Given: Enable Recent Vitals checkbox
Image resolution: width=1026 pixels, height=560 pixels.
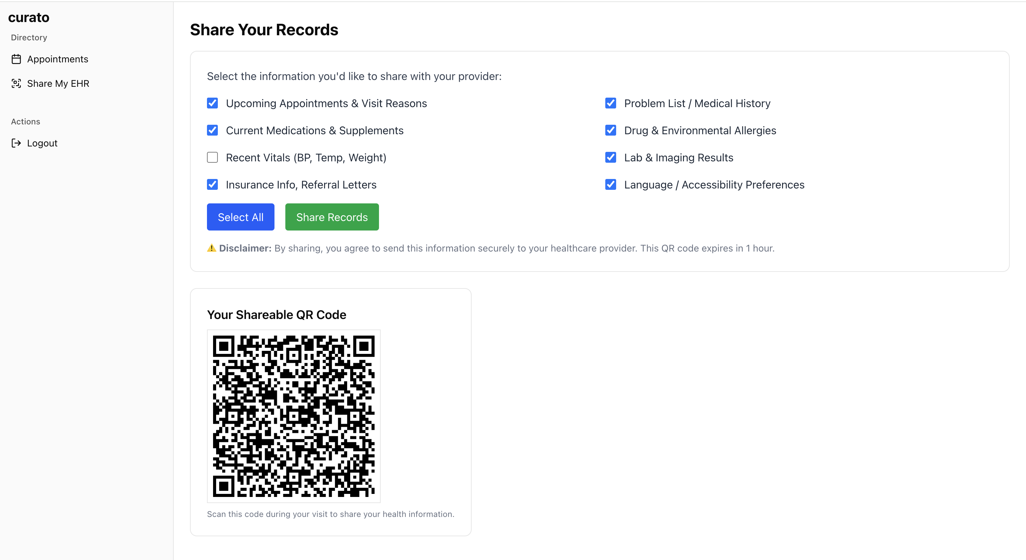Looking at the screenshot, I should [x=212, y=158].
